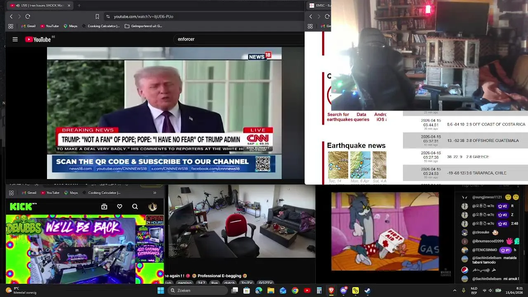Mute the audio icon on LIVE Iran tab
This screenshot has width=528, height=297.
(18, 5)
